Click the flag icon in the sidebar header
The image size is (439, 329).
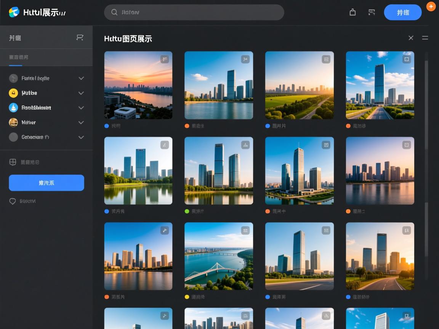[80, 37]
